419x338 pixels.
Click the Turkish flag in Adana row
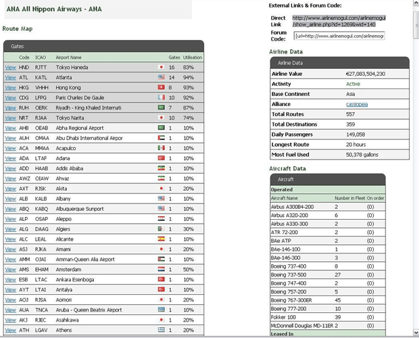(x=161, y=158)
